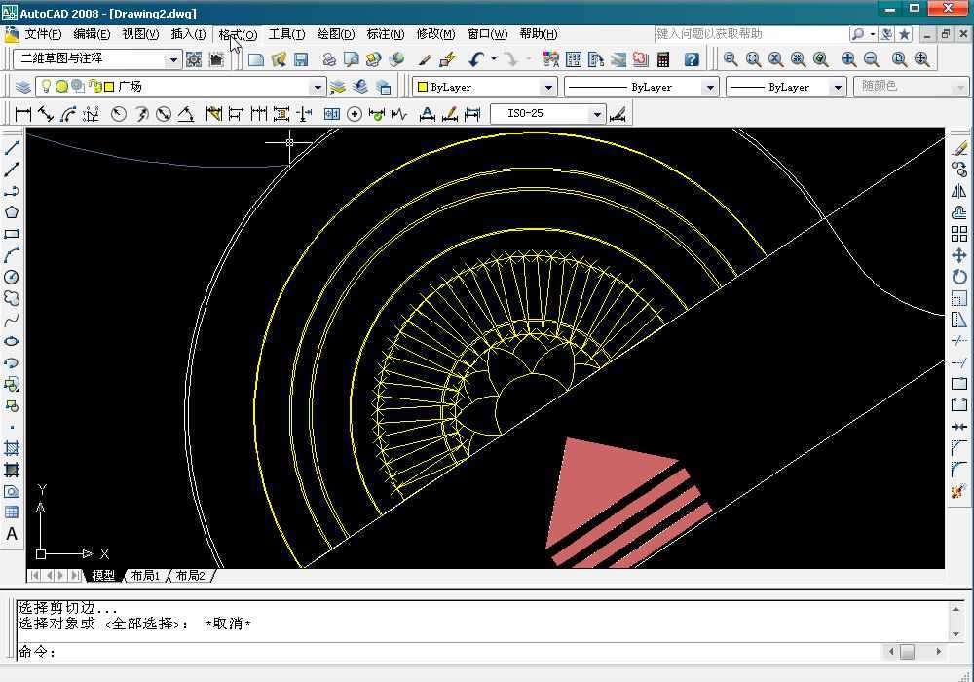This screenshot has width=974, height=682.
Task: Toggle the layer on/off light bulb
Action: click(46, 87)
